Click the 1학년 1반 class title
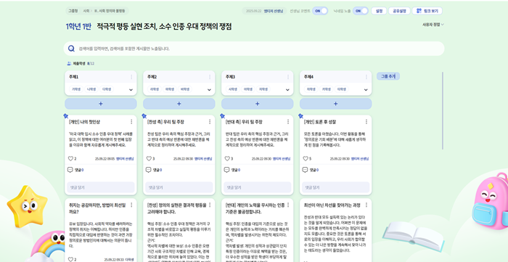Image resolution: width=508 pixels, height=262 pixels. (x=78, y=27)
